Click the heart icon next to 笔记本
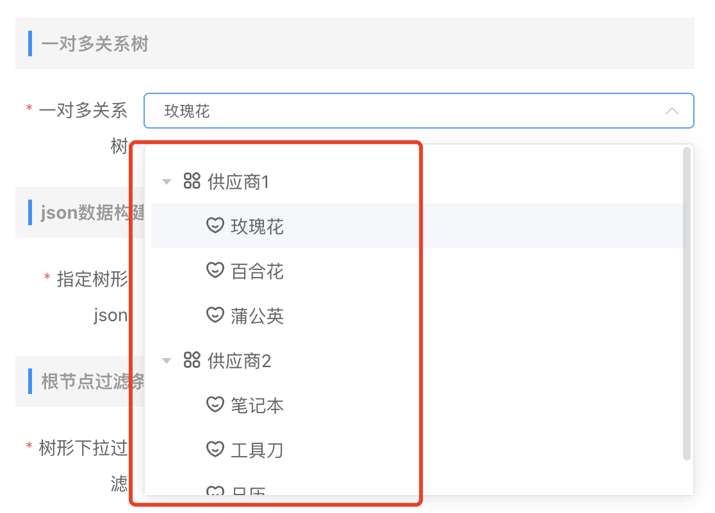715x513 pixels. pos(215,404)
